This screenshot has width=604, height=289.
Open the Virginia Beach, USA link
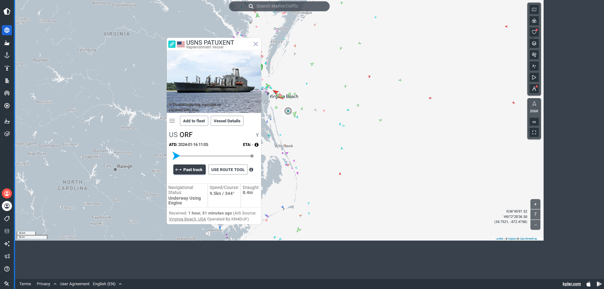point(187,219)
